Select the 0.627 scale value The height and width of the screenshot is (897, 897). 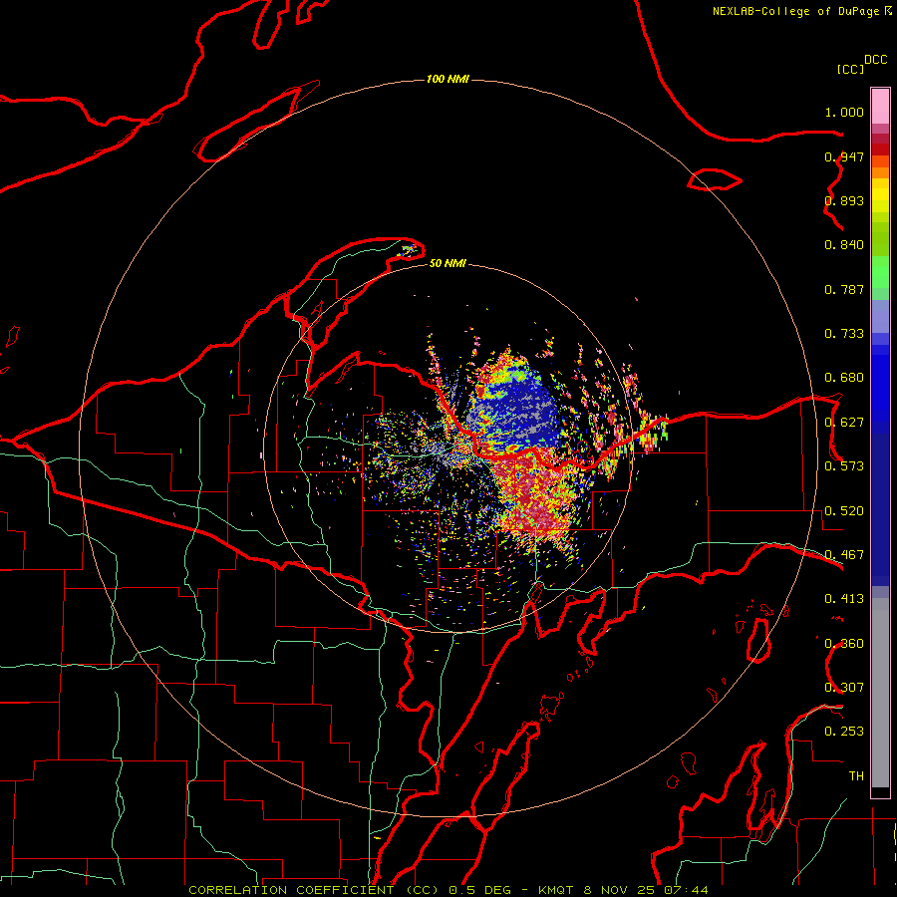pos(844,423)
